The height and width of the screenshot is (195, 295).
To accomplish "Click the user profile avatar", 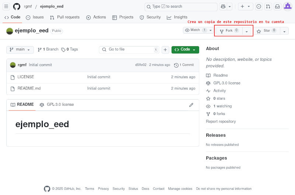I will point(288,7).
